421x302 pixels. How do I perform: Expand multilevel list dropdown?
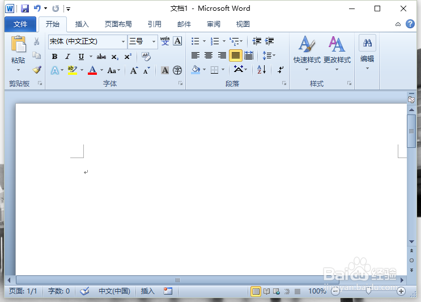tap(241, 41)
